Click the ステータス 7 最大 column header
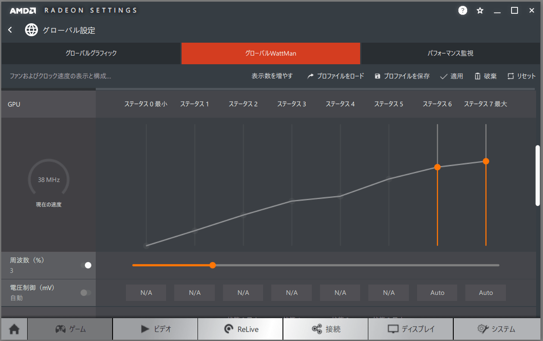Image resolution: width=543 pixels, height=341 pixels. [x=486, y=104]
